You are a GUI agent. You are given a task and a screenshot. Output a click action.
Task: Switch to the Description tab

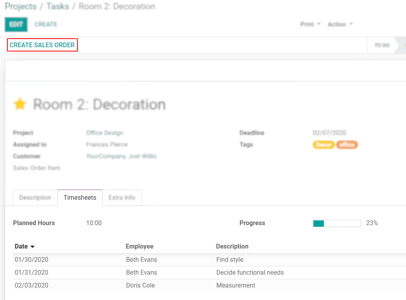(x=35, y=198)
